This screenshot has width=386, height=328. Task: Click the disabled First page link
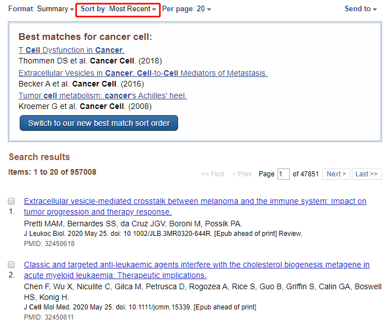(213, 174)
